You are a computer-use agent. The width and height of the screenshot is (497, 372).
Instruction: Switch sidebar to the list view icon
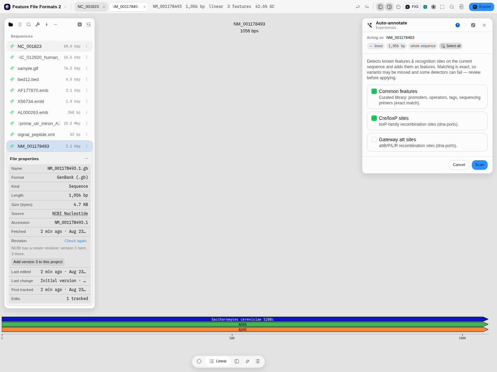(20, 24)
